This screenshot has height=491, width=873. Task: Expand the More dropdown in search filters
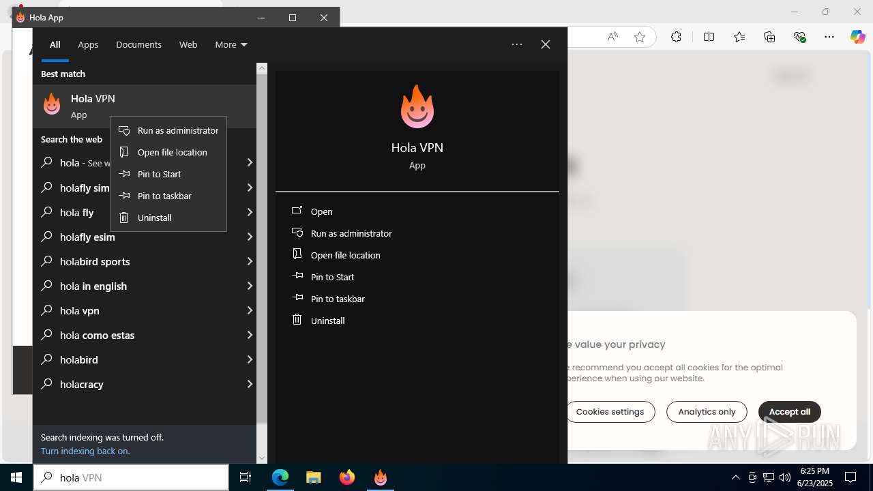tap(231, 44)
